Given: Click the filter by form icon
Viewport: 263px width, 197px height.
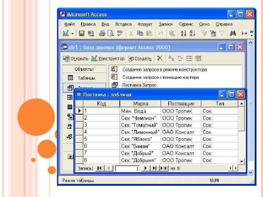Looking at the screenshot, I should coord(213,34).
